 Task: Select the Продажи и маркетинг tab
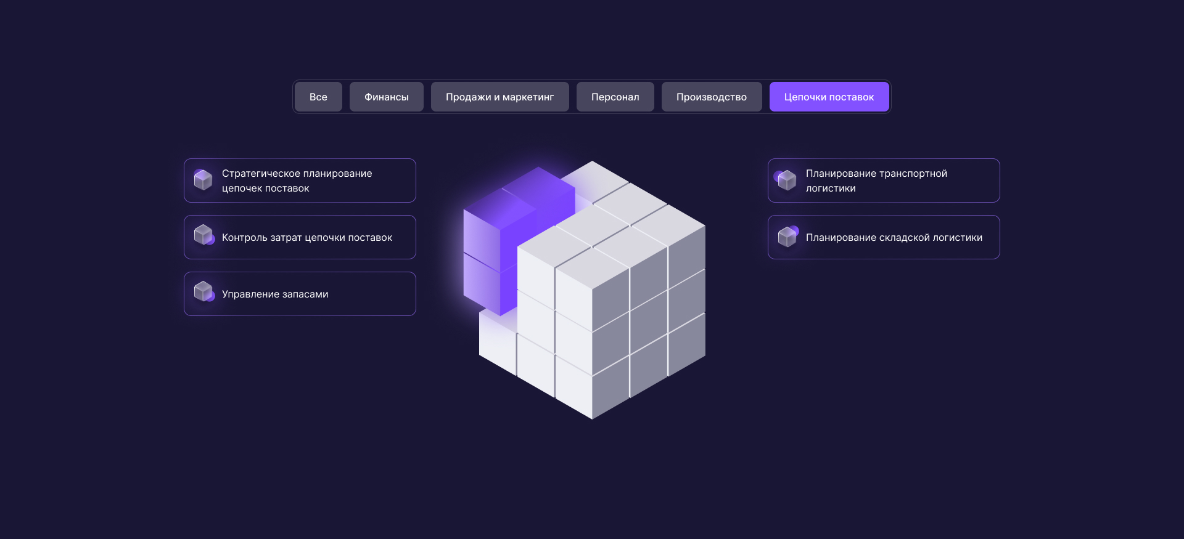click(499, 97)
